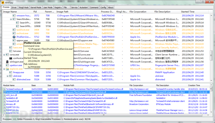
Task: Open the Ring0 Hook tab
Action: pos(24,7)
